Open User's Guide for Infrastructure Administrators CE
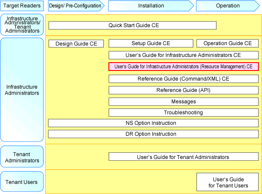262x194 pixels. (x=183, y=55)
